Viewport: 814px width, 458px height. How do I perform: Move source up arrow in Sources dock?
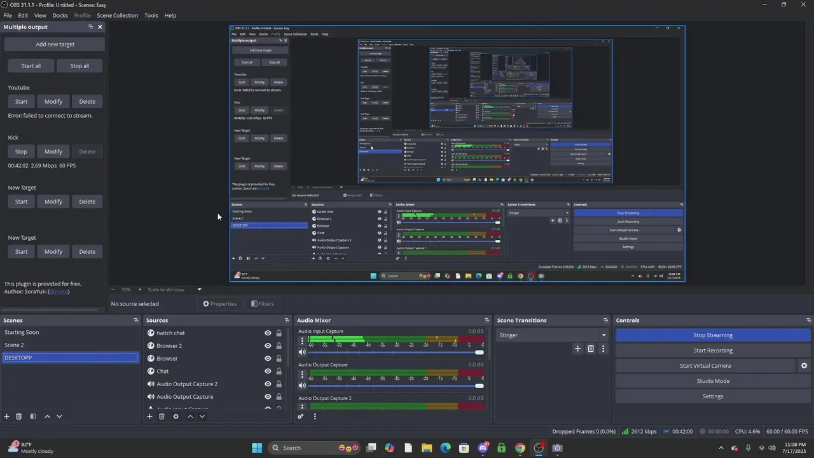(190, 417)
